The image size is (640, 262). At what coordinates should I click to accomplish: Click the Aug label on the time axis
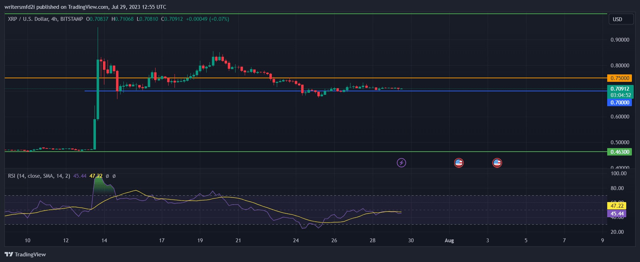449,240
